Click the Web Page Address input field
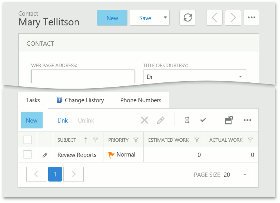 coord(83,77)
